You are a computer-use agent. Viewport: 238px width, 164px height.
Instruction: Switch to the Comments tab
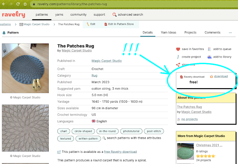point(212,32)
